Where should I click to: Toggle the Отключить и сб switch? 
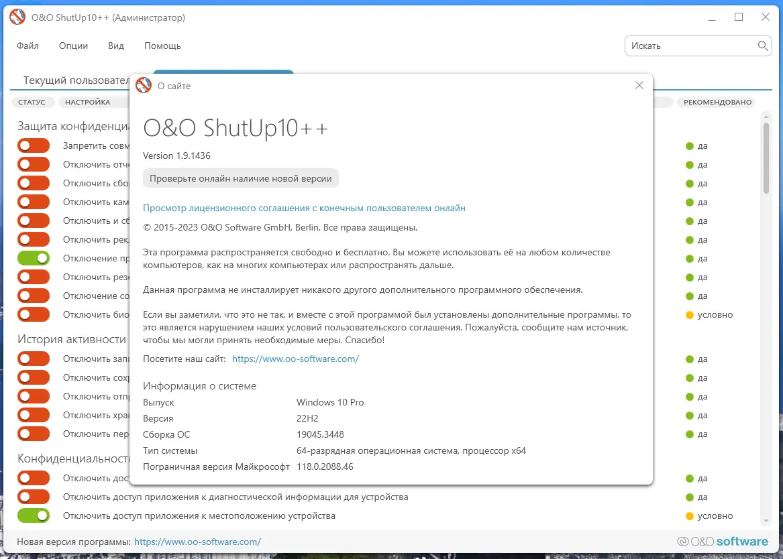(34, 221)
